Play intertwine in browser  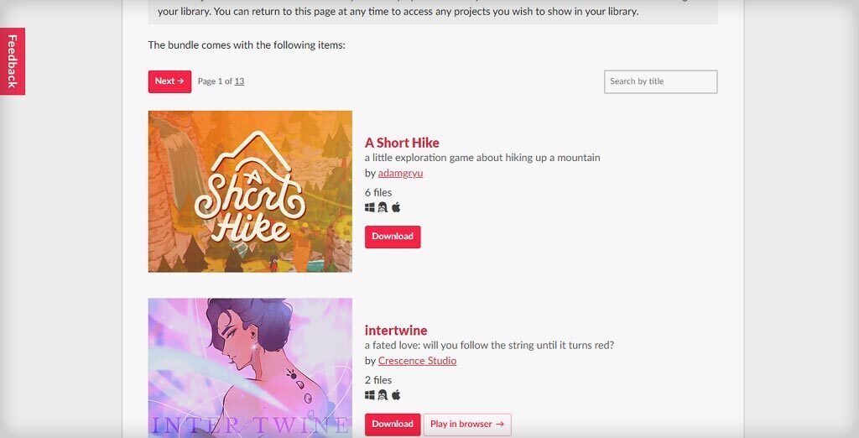(467, 425)
